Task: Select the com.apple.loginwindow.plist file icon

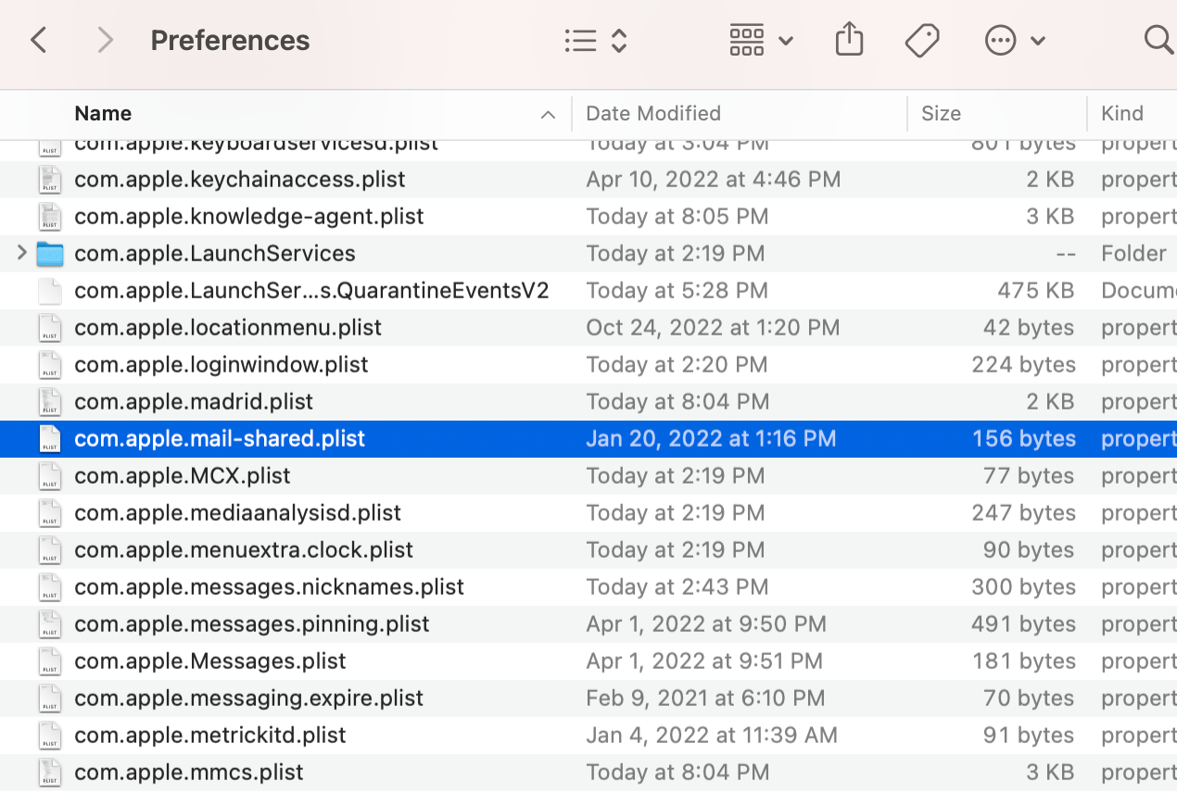Action: [x=50, y=365]
